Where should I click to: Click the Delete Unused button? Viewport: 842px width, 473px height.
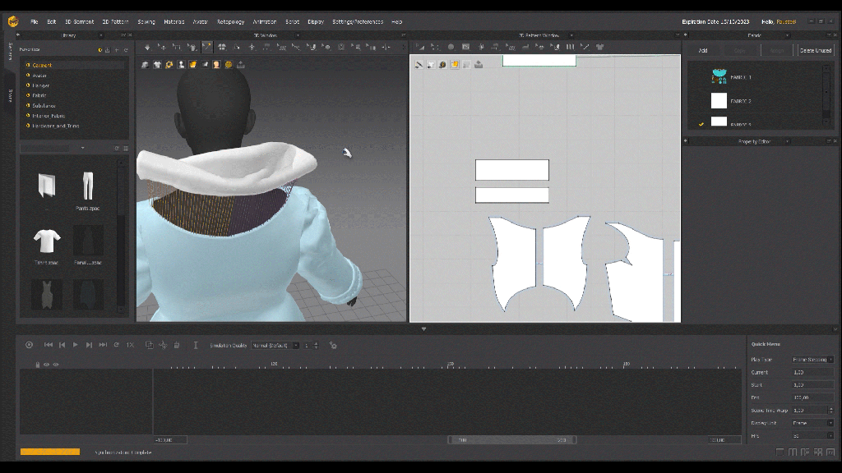pyautogui.click(x=815, y=50)
